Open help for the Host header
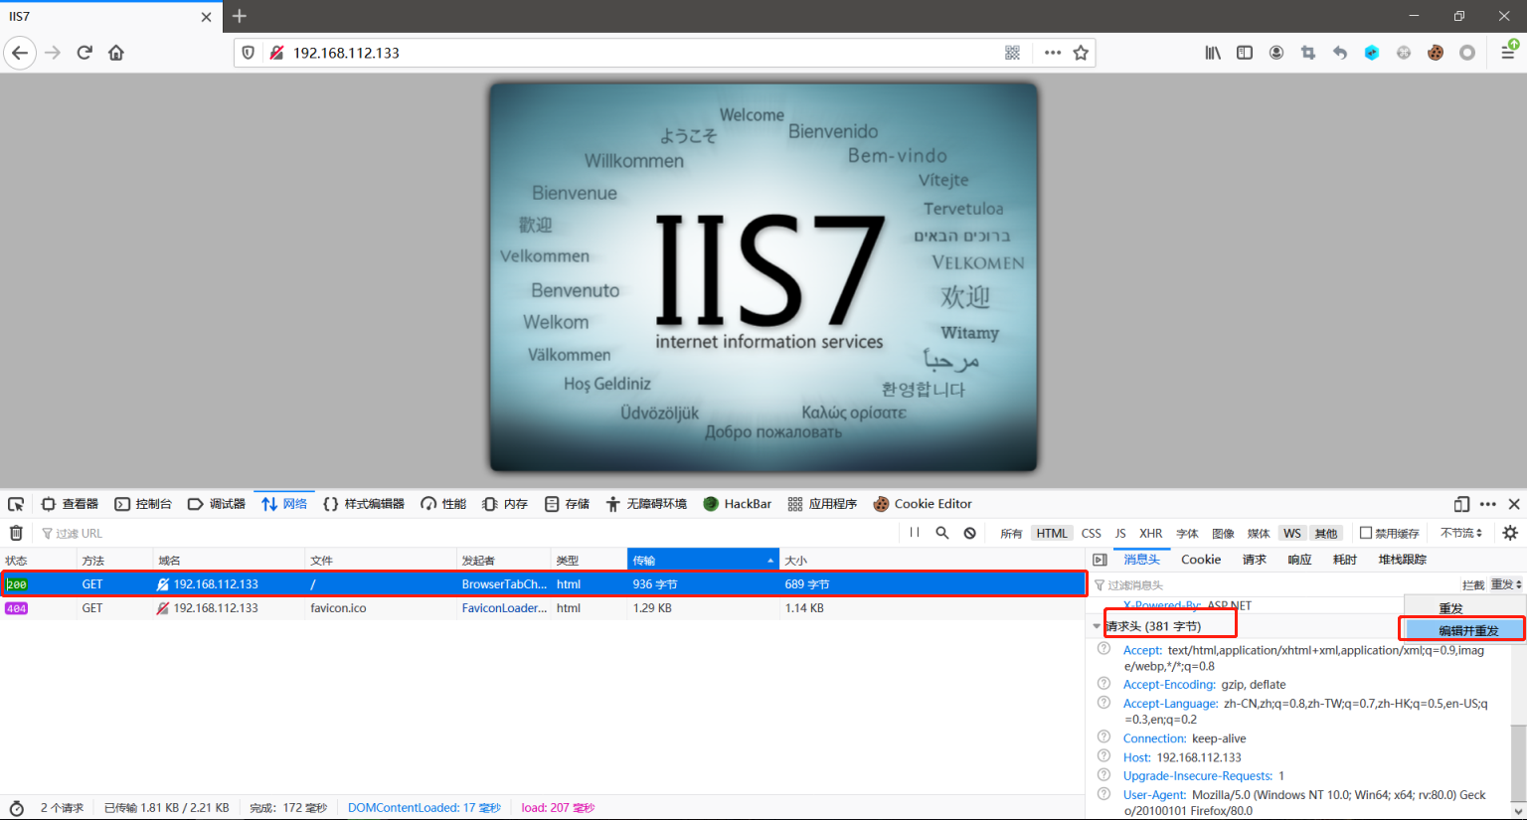1527x820 pixels. [x=1103, y=756]
